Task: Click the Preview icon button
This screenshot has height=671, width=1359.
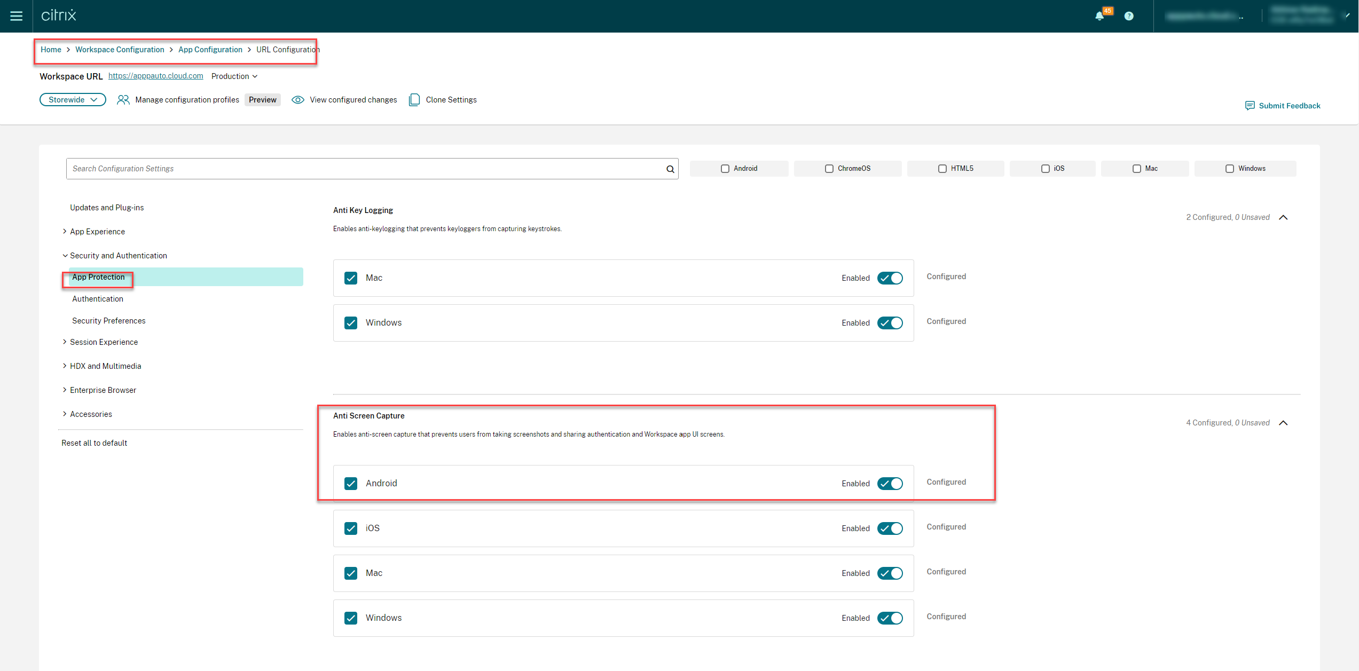Action: pyautogui.click(x=263, y=99)
